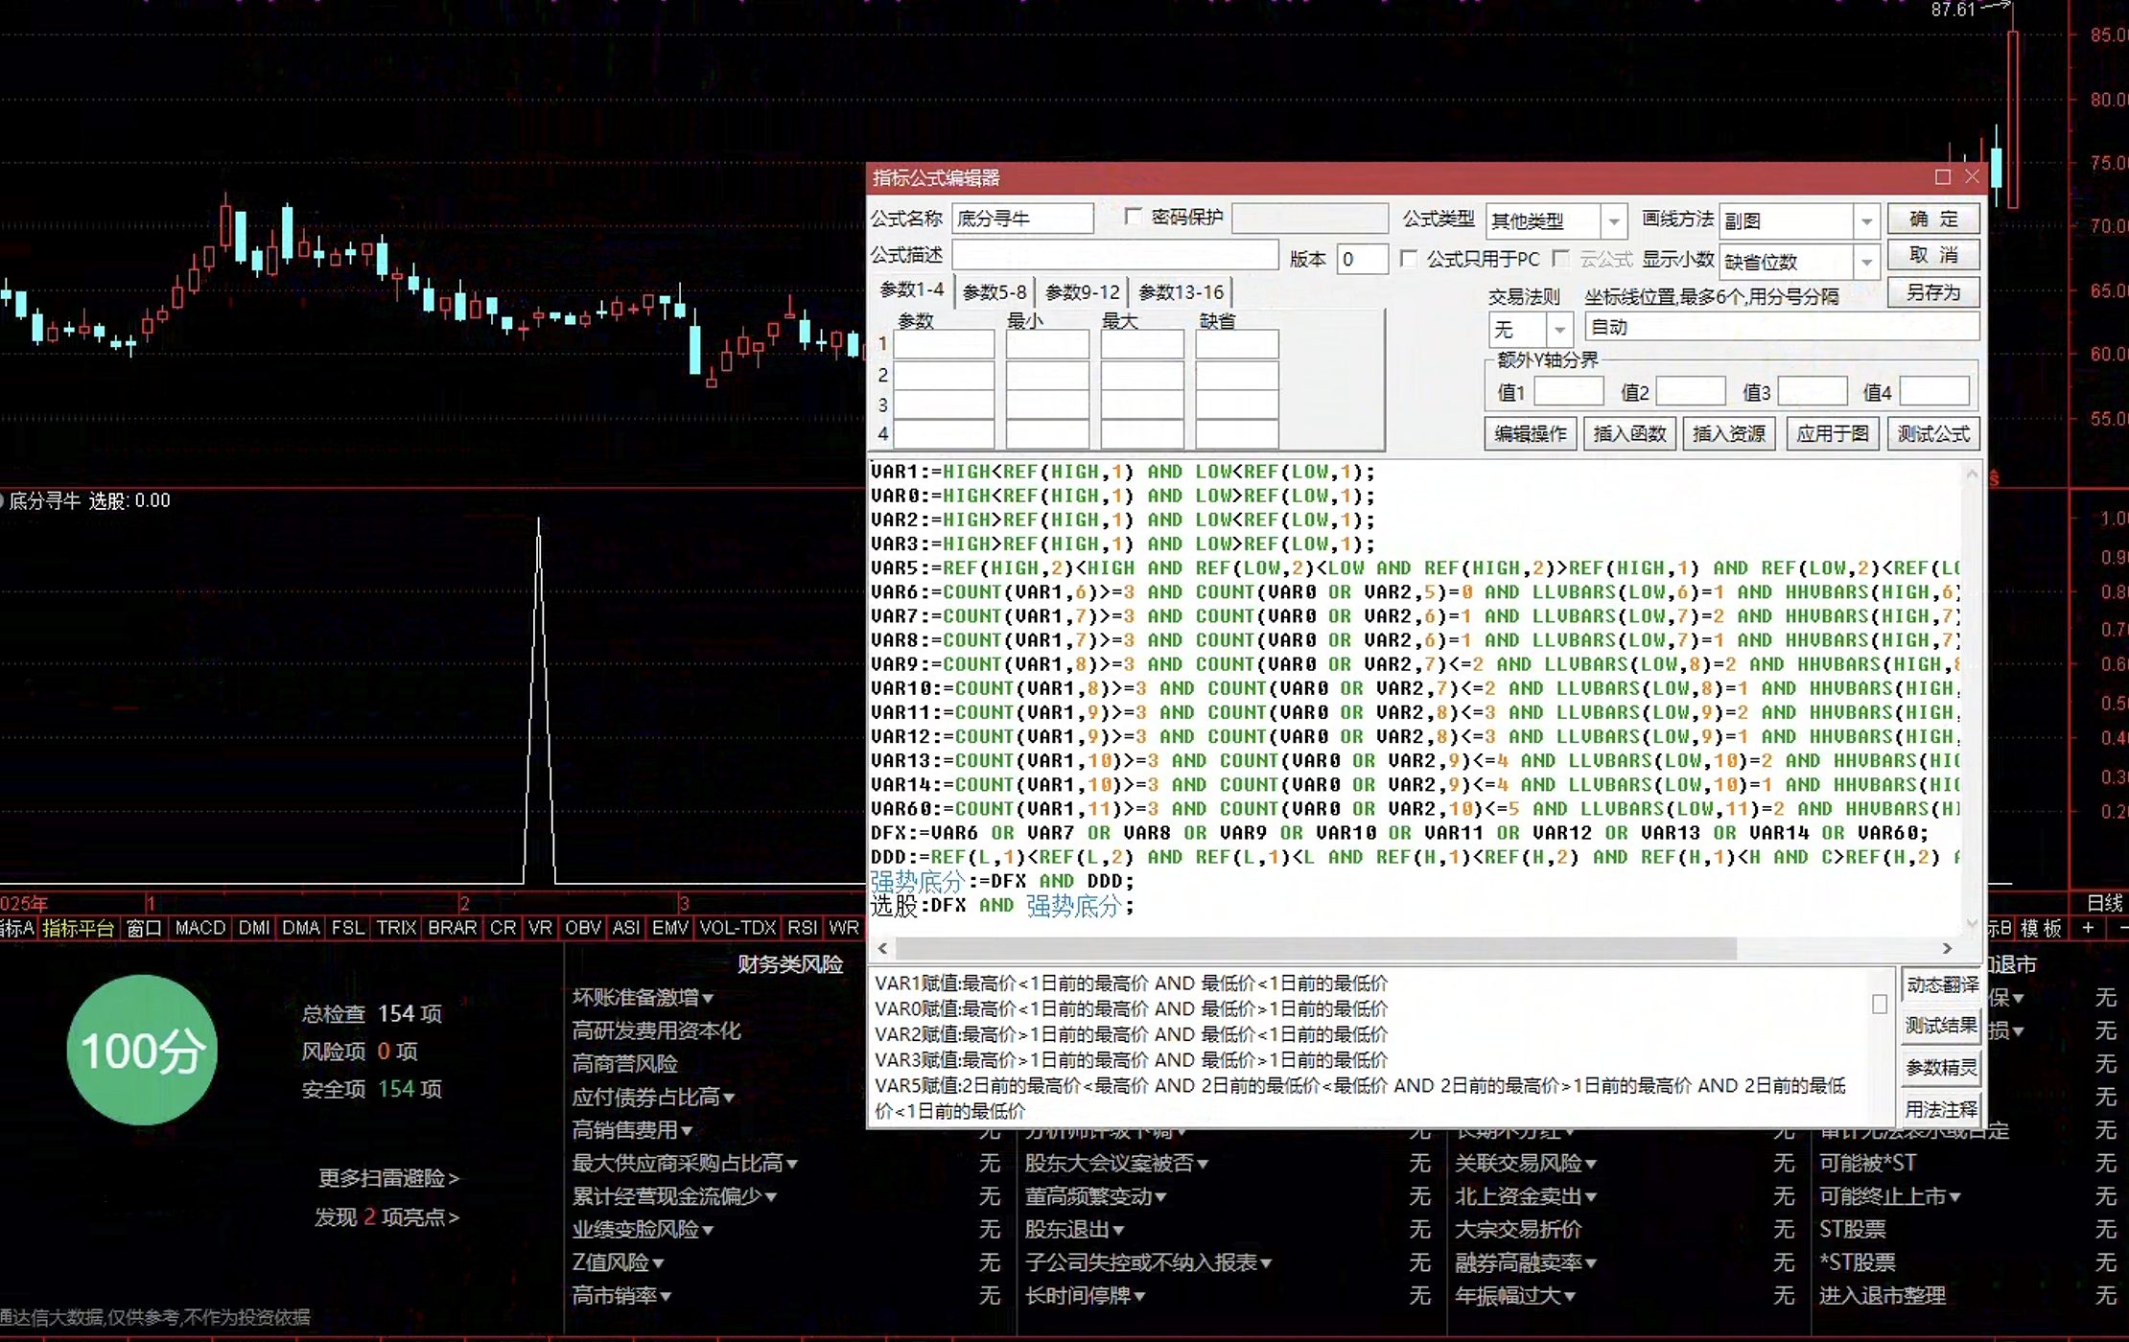Expand 最大供应商采购占比高 item
2129x1342 pixels.
click(685, 1163)
